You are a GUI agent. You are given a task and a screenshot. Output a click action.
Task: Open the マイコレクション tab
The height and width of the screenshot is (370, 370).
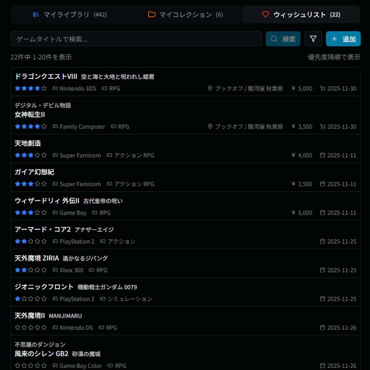point(185,14)
